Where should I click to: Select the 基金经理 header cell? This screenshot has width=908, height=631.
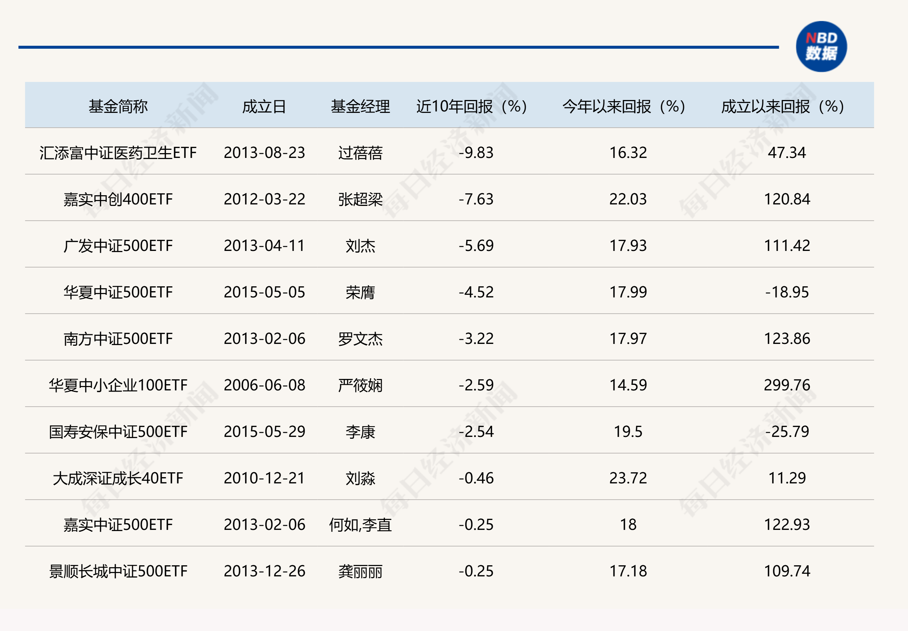(x=360, y=106)
